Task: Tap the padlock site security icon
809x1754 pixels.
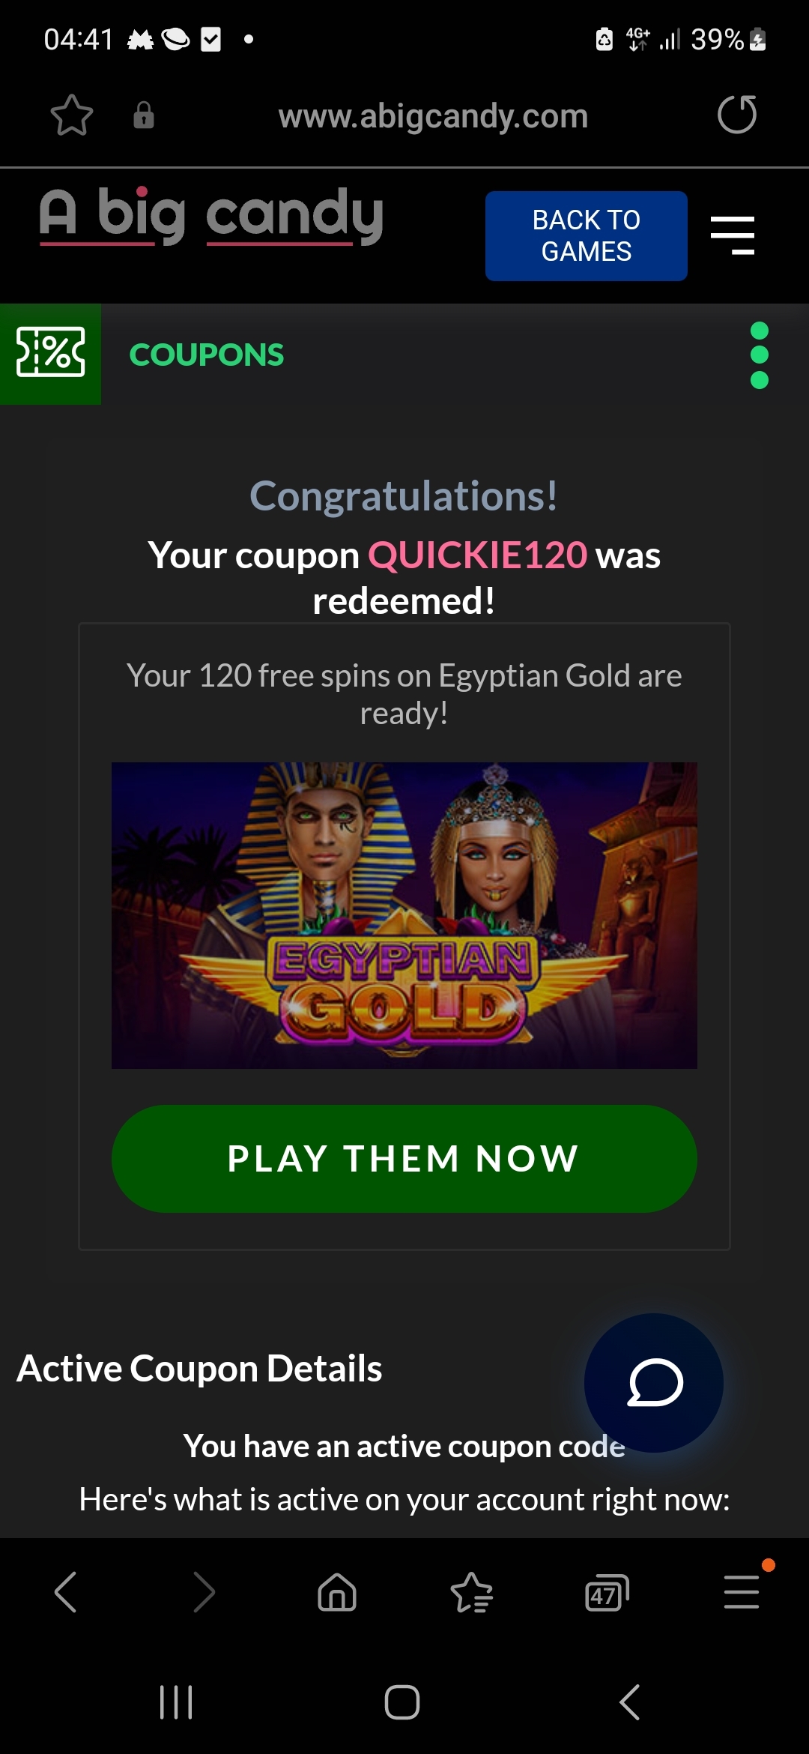Action: point(144,115)
